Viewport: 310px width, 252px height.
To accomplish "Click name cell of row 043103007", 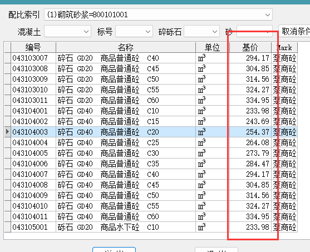I will point(126,58).
